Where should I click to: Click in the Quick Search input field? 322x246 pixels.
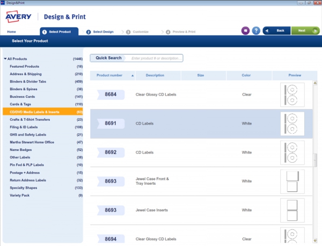coord(154,58)
